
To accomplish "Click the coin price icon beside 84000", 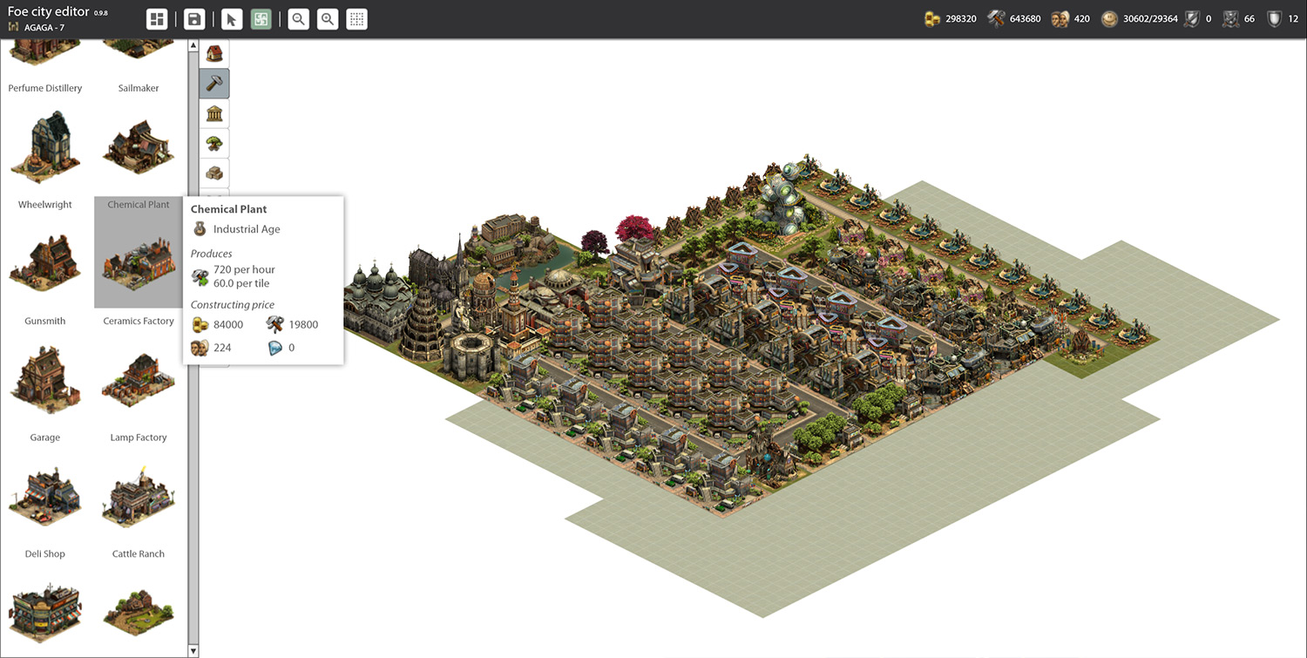I will point(200,324).
